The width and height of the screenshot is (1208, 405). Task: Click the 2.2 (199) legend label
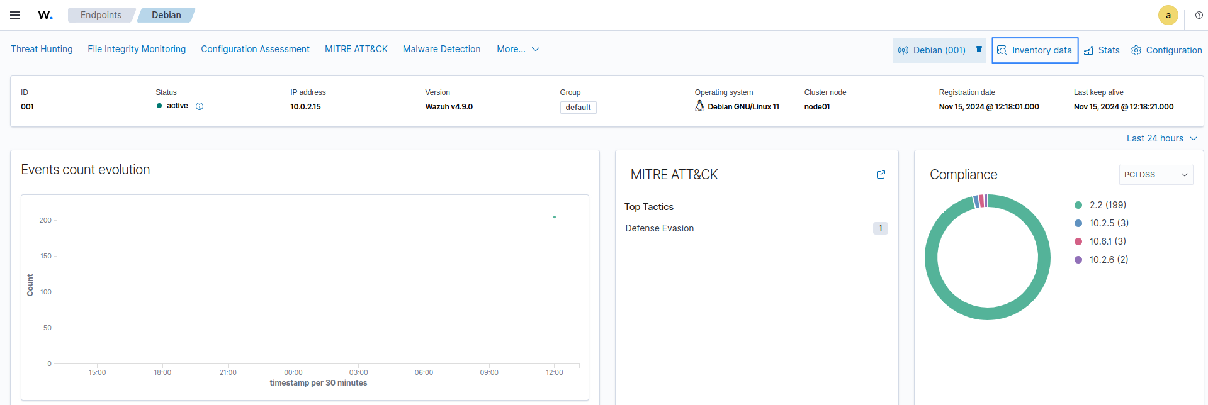click(x=1108, y=205)
